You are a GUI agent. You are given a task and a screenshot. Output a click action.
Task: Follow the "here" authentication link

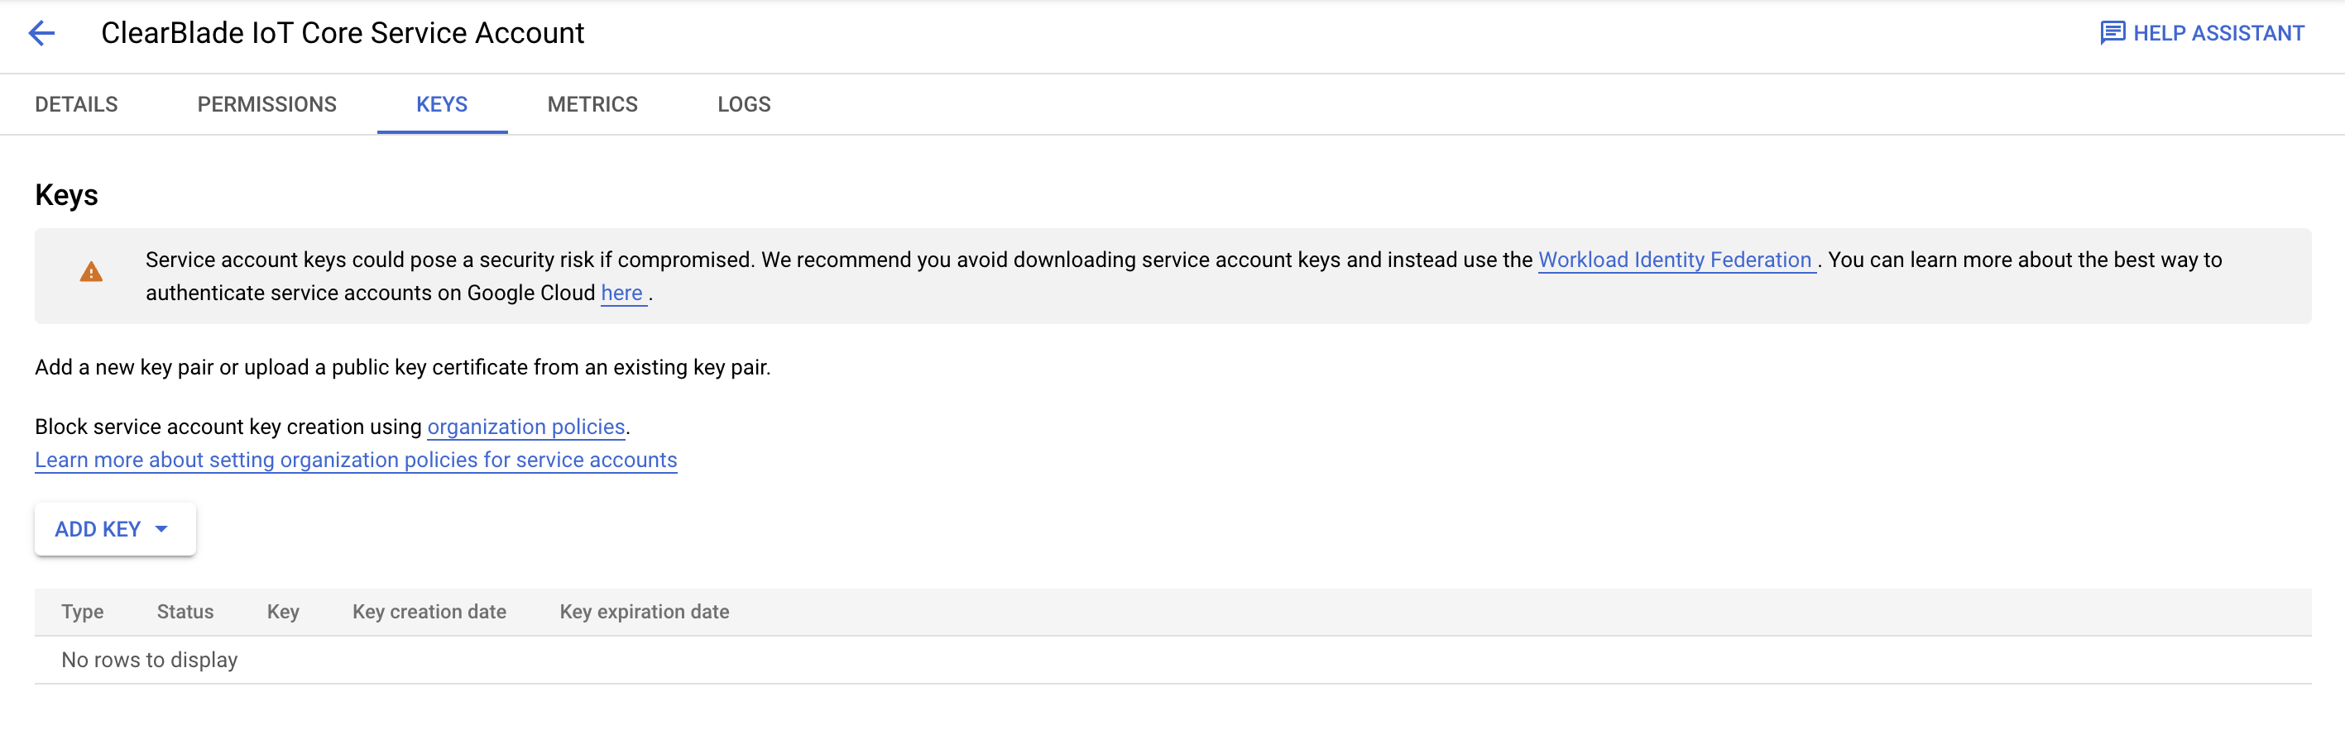pyautogui.click(x=621, y=293)
